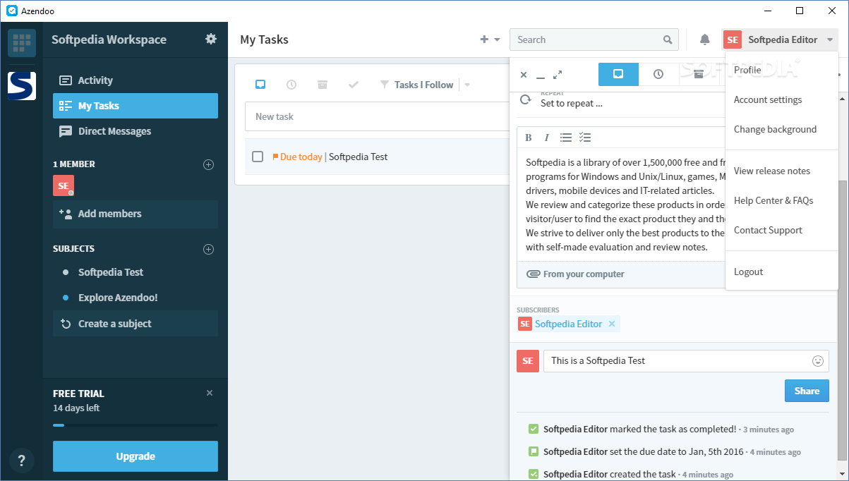Click the comment field 'This is a Softpedia Test'
This screenshot has width=849, height=481.
click(686, 360)
